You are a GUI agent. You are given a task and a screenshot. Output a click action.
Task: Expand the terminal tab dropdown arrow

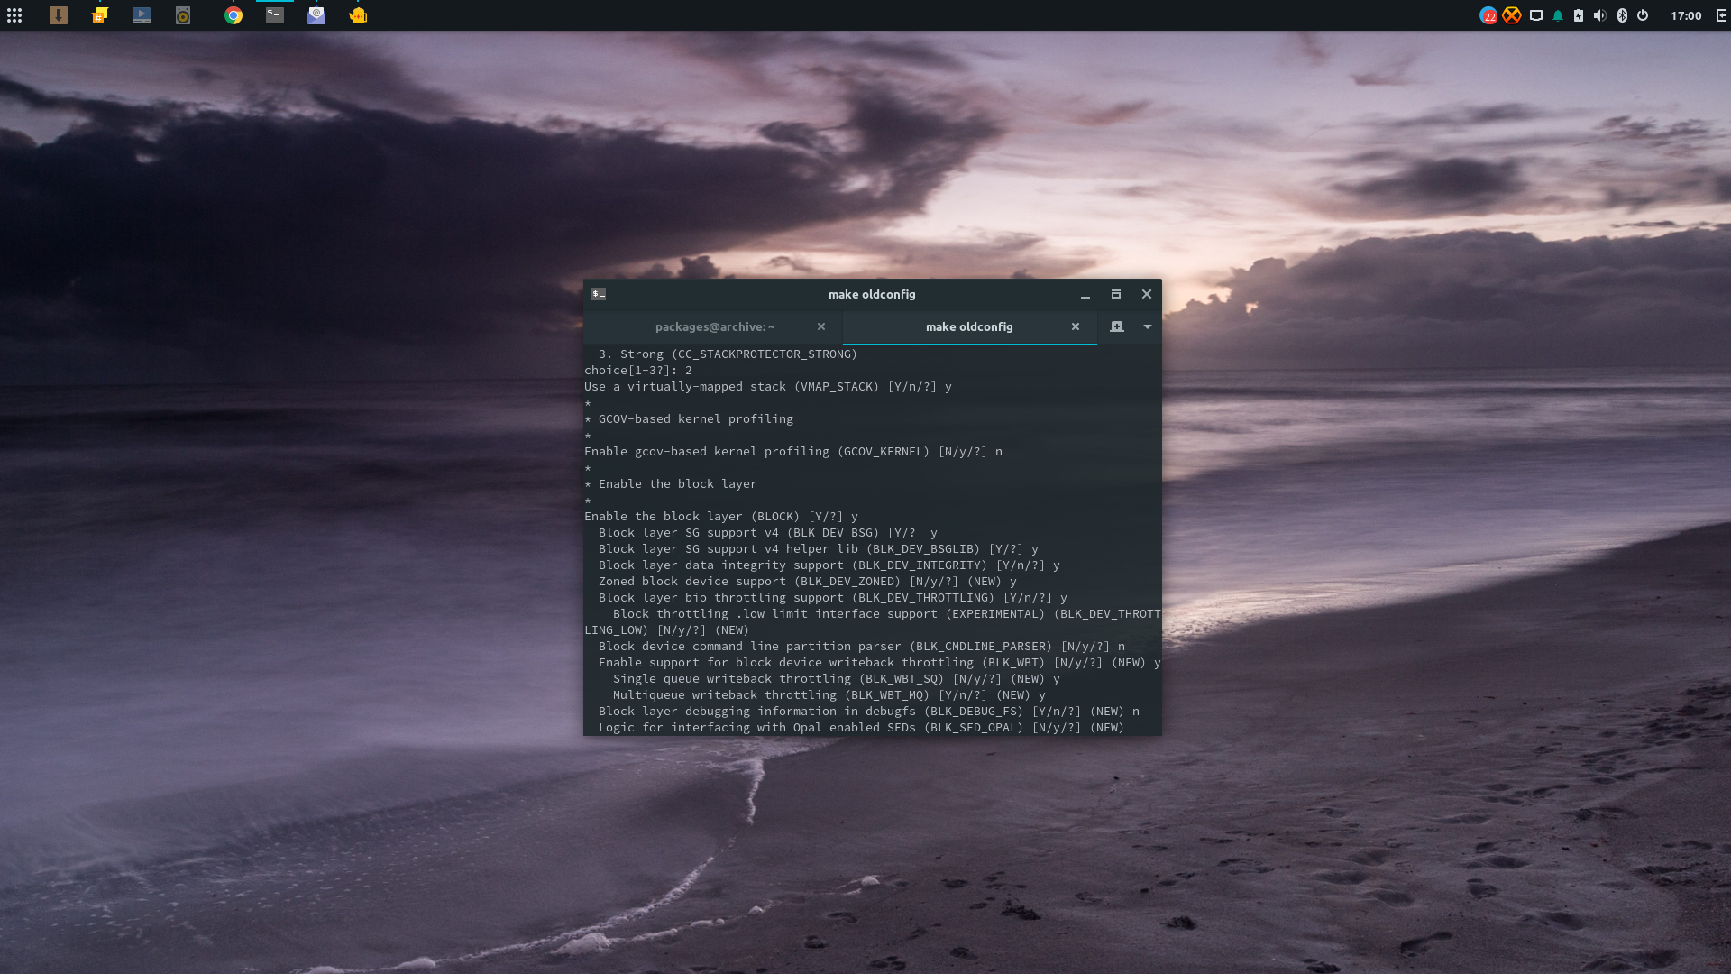(1148, 326)
